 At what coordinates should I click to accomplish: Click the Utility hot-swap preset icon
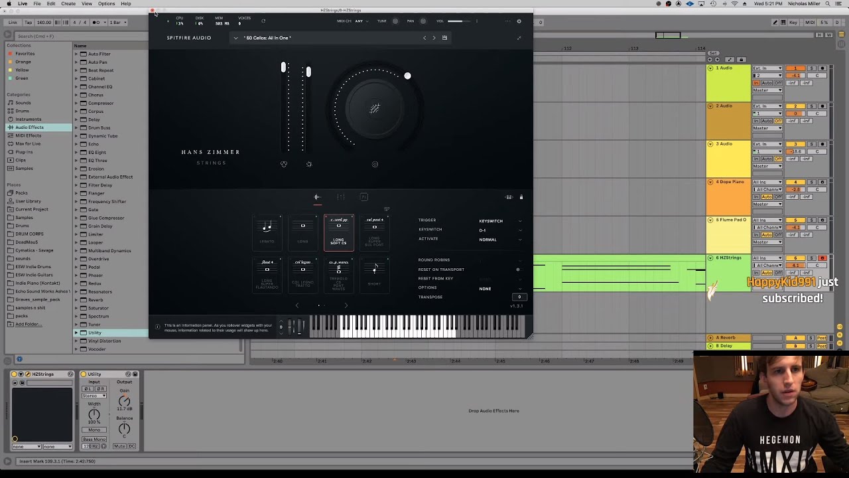(129, 374)
